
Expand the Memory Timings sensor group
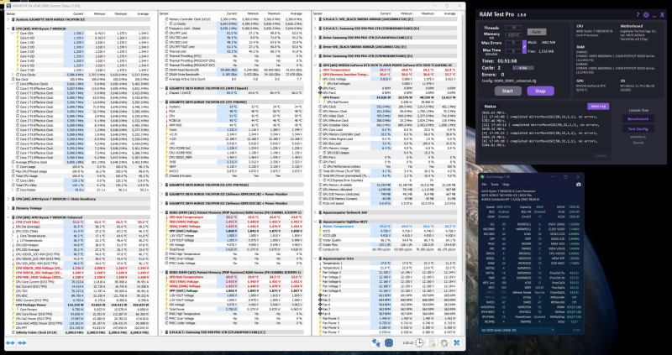click(9, 208)
